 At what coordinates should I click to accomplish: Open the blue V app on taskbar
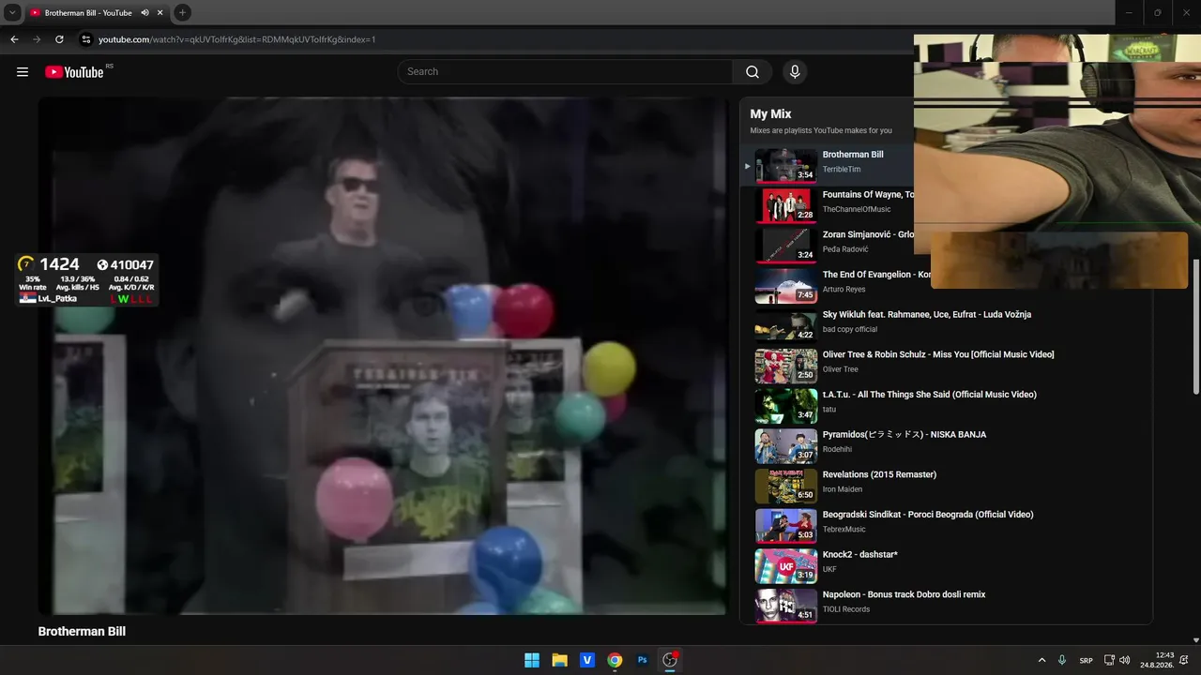pyautogui.click(x=587, y=660)
